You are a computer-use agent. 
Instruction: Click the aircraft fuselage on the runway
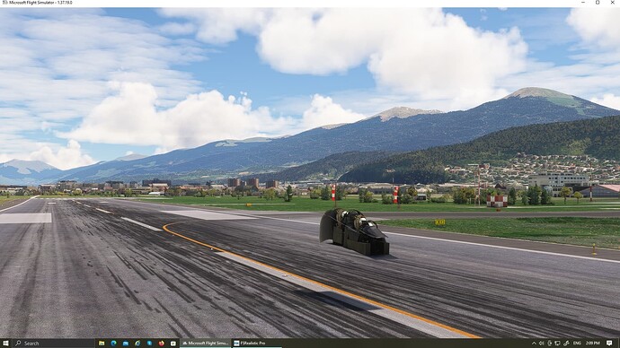point(354,232)
